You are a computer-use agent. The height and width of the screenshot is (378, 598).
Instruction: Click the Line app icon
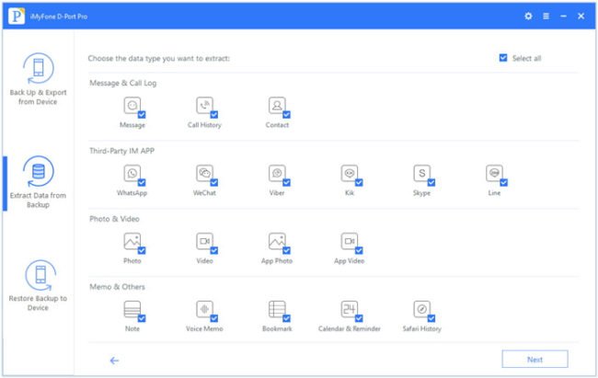click(x=494, y=173)
